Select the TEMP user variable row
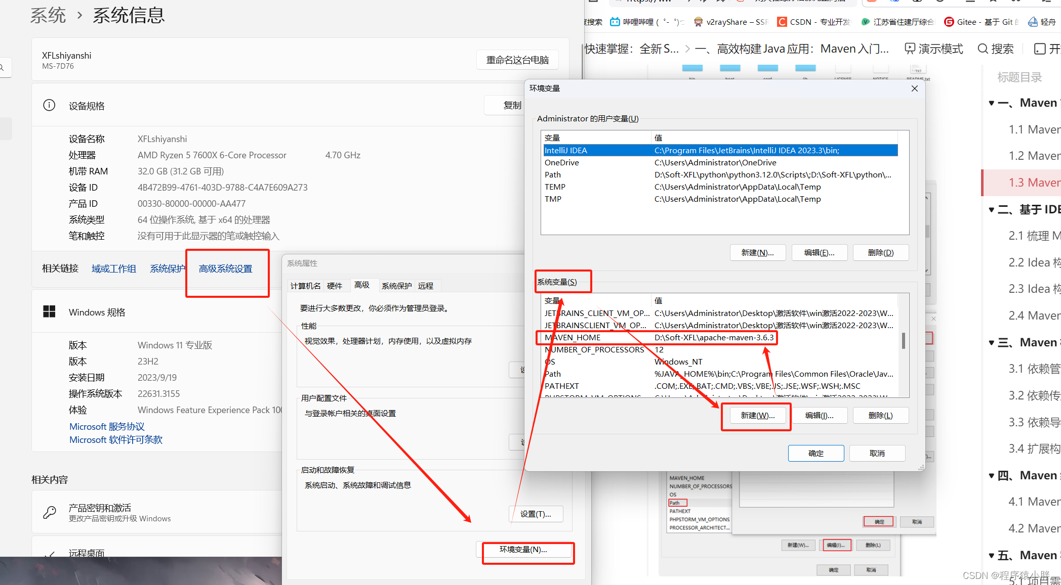The width and height of the screenshot is (1061, 585). coord(720,187)
